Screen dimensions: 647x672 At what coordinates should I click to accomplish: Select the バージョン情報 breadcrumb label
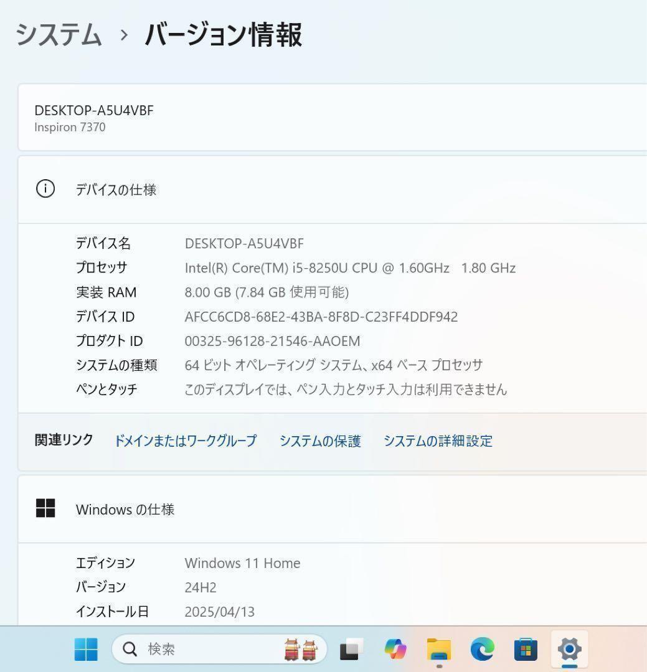222,36
